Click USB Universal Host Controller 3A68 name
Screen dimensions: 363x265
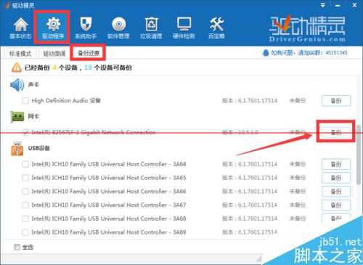pos(109,219)
